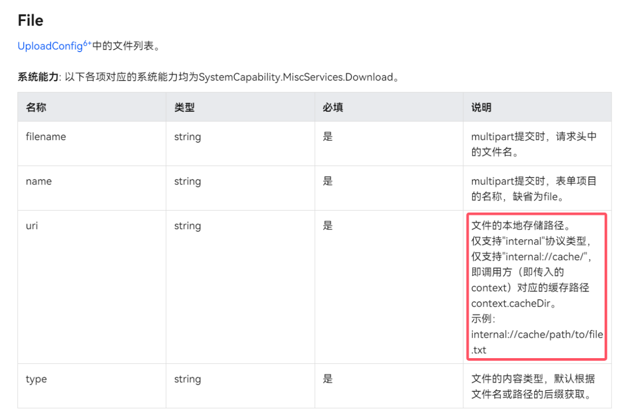Open the UploadConfig link
Viewport: 619px width, 415px height.
pyautogui.click(x=50, y=46)
